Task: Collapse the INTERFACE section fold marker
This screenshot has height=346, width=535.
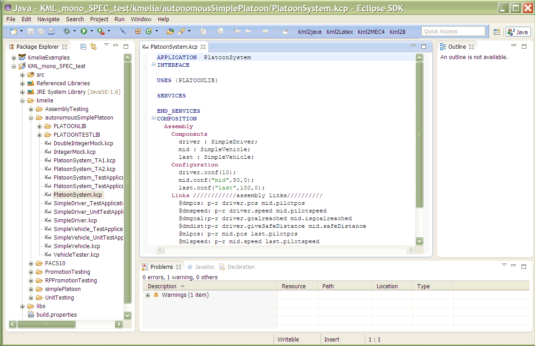Action: click(153, 65)
